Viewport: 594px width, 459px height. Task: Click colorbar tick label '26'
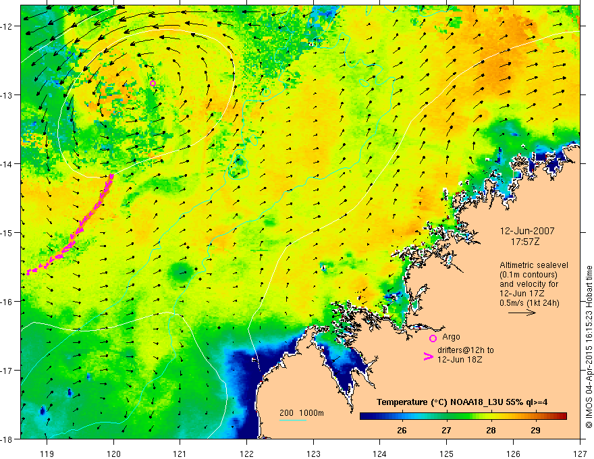point(402,430)
